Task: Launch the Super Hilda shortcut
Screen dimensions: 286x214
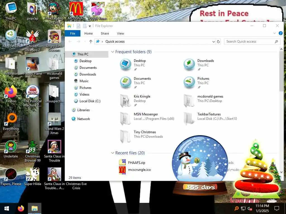Action: [x=32, y=177]
